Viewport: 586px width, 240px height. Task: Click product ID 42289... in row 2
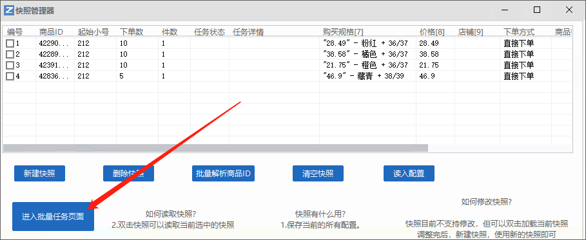click(54, 54)
